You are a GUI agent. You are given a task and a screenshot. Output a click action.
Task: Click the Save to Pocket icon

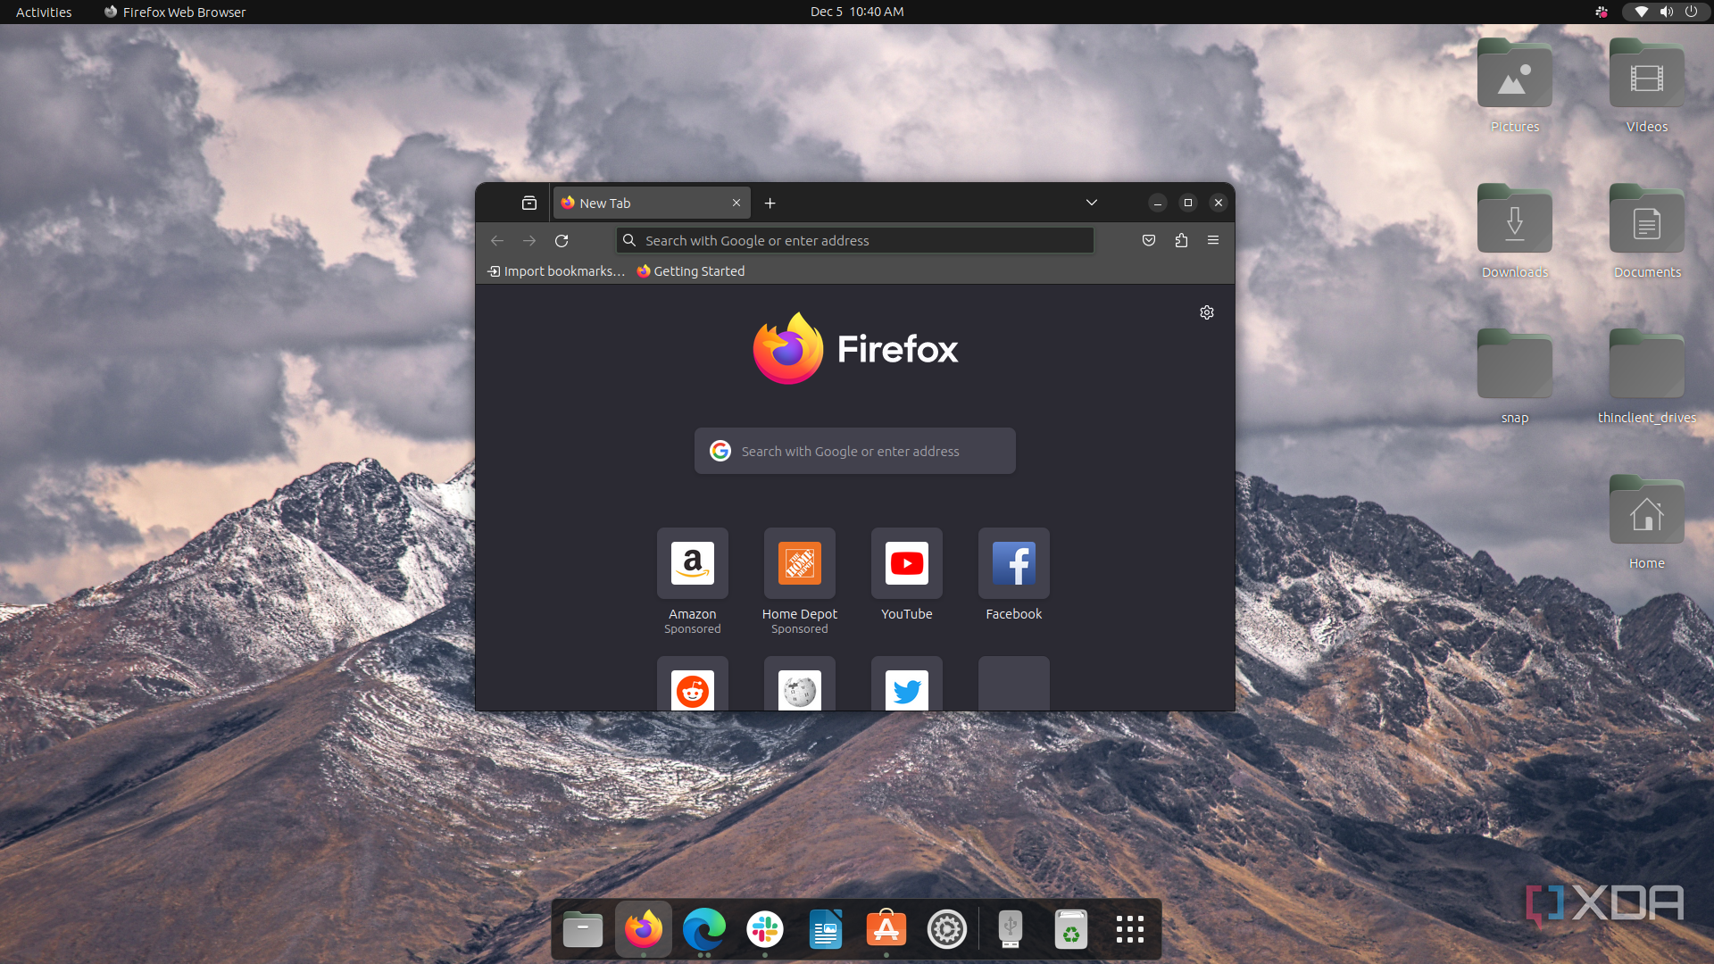pyautogui.click(x=1149, y=240)
